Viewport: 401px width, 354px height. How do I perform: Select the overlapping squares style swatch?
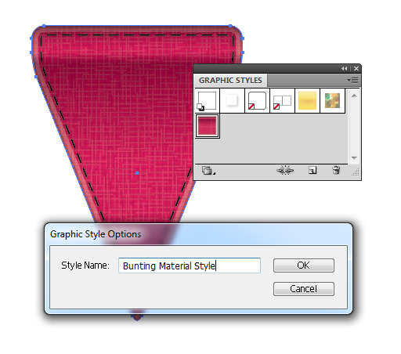[282, 101]
